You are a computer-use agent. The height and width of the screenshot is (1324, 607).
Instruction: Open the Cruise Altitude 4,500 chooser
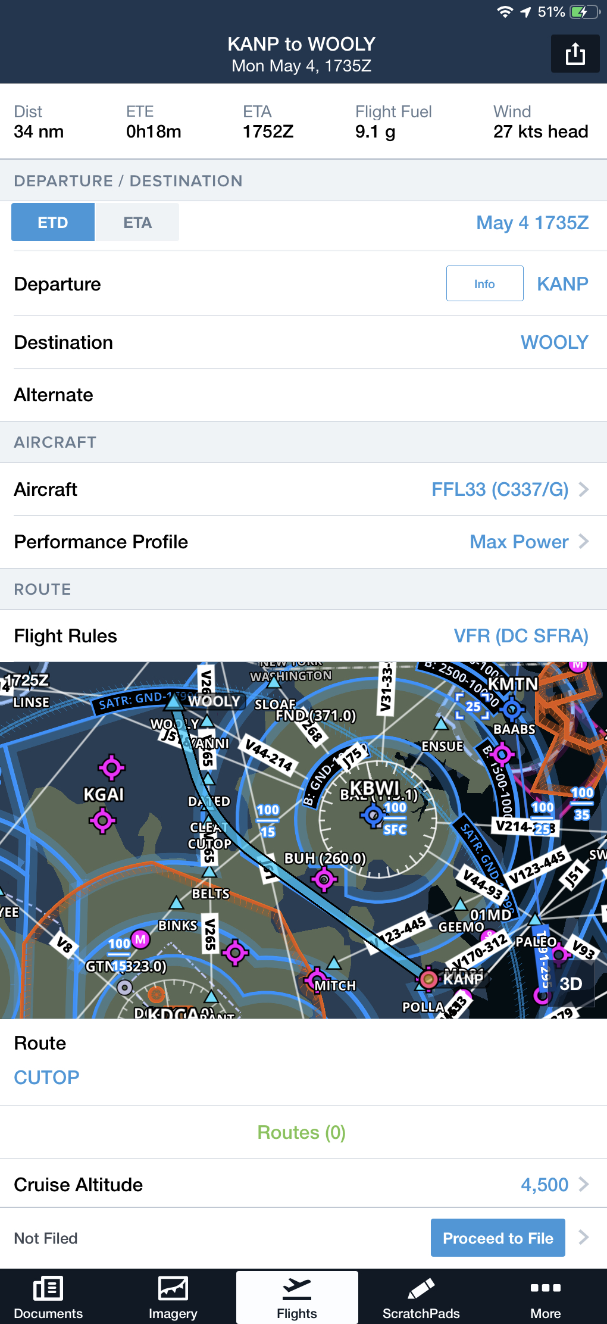(x=554, y=1185)
